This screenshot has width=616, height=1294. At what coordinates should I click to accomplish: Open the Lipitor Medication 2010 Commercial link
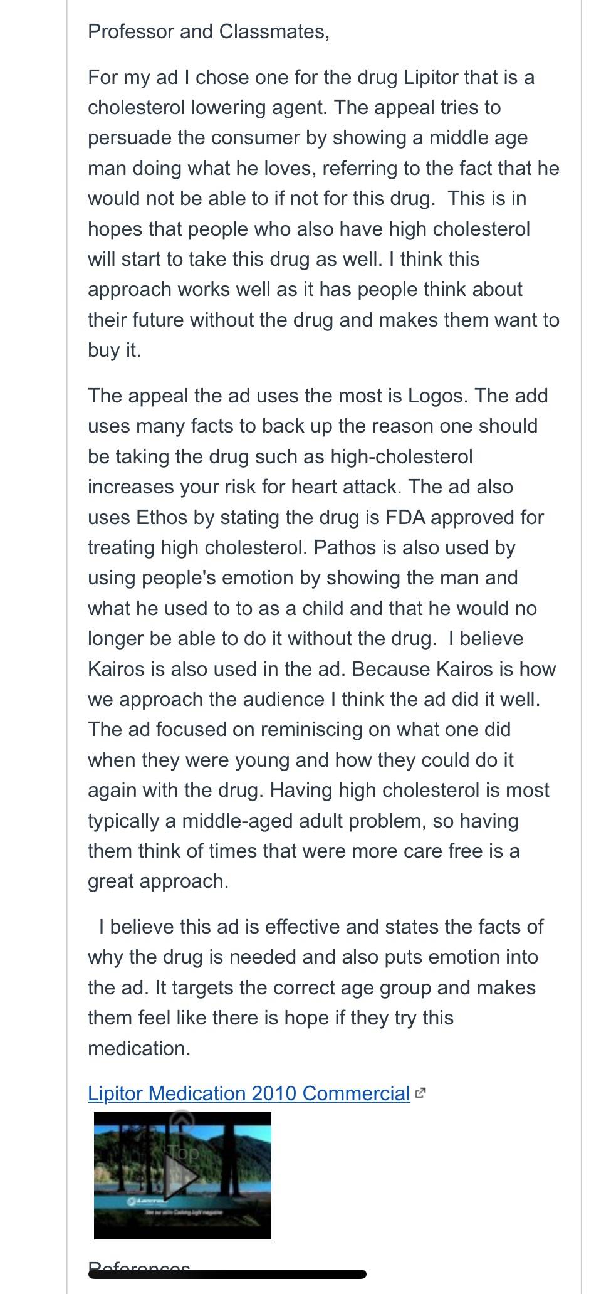249,1093
